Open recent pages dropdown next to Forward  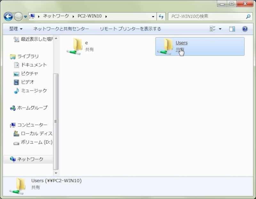pyautogui.click(x=26, y=17)
